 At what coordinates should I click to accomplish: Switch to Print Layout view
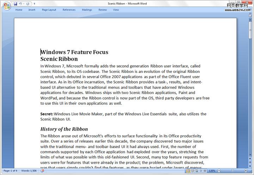(x=188, y=171)
